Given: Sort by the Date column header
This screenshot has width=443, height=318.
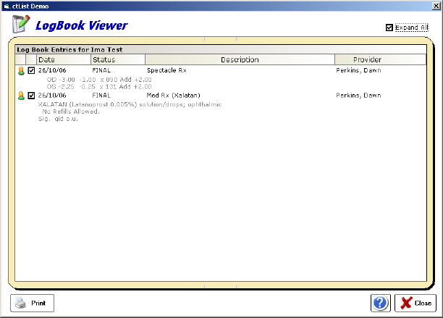Looking at the screenshot, I should [x=64, y=59].
